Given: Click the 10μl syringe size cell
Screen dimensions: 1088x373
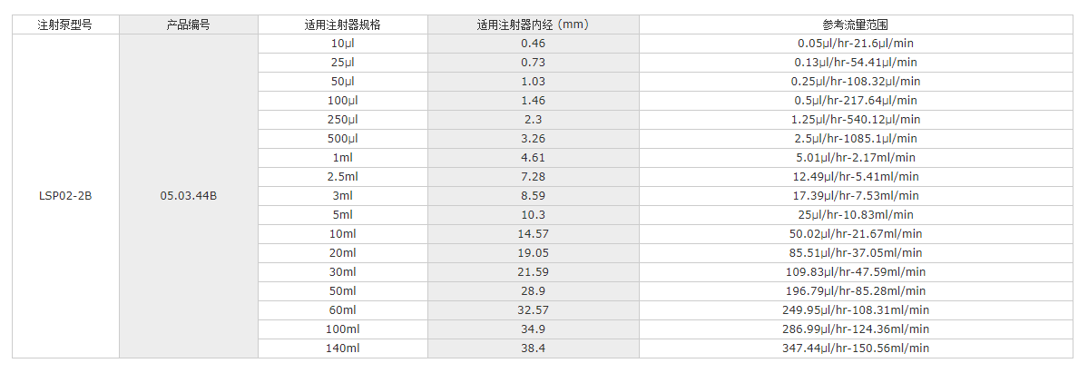Looking at the screenshot, I should click(x=343, y=44).
